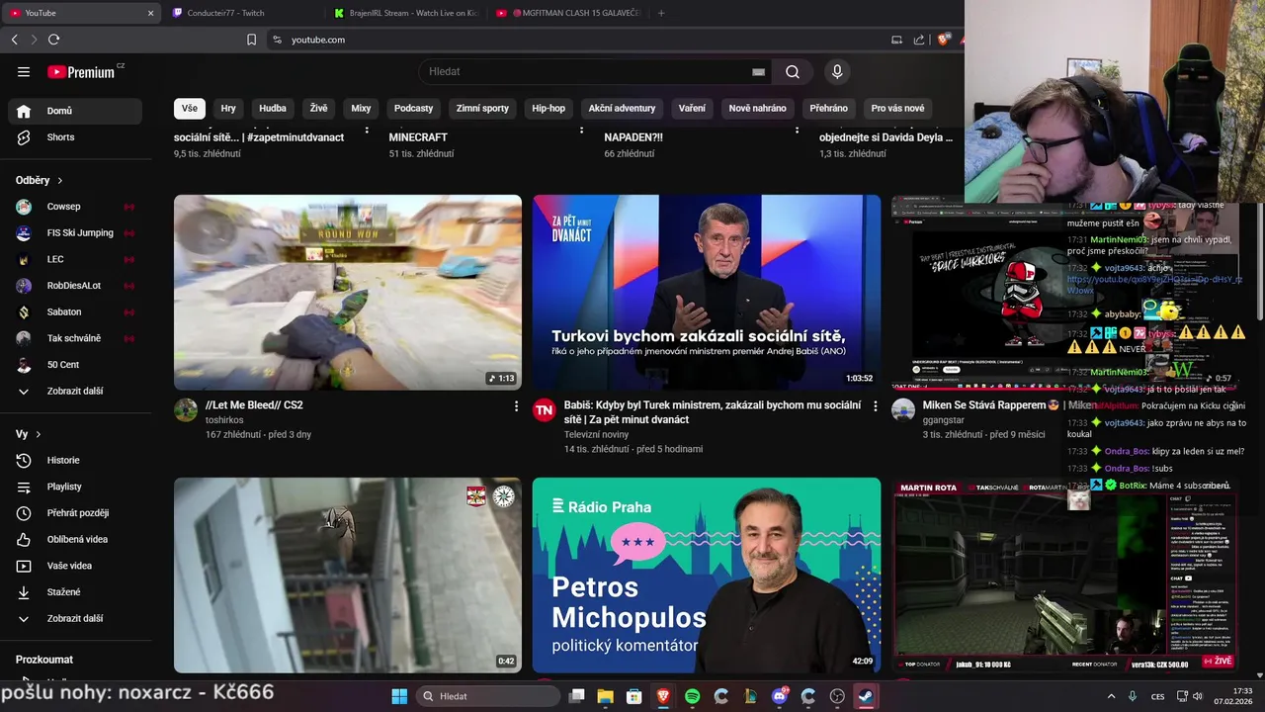The width and height of the screenshot is (1265, 712).
Task: Open the YouTube hamburger guide menu
Action: pos(24,71)
